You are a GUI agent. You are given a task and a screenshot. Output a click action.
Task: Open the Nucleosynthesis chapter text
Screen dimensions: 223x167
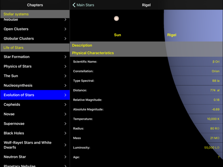click(x=18, y=86)
